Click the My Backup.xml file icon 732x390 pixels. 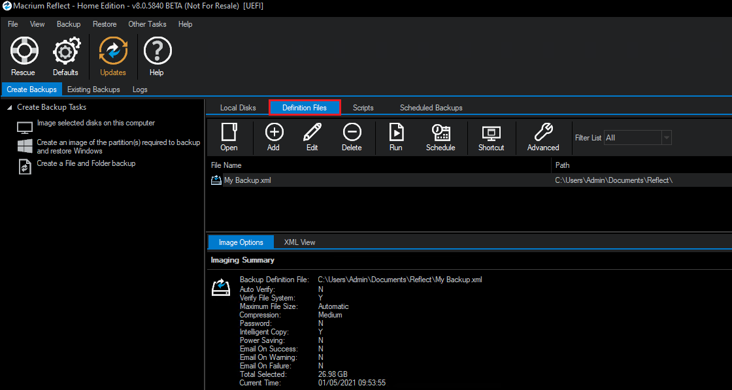216,180
